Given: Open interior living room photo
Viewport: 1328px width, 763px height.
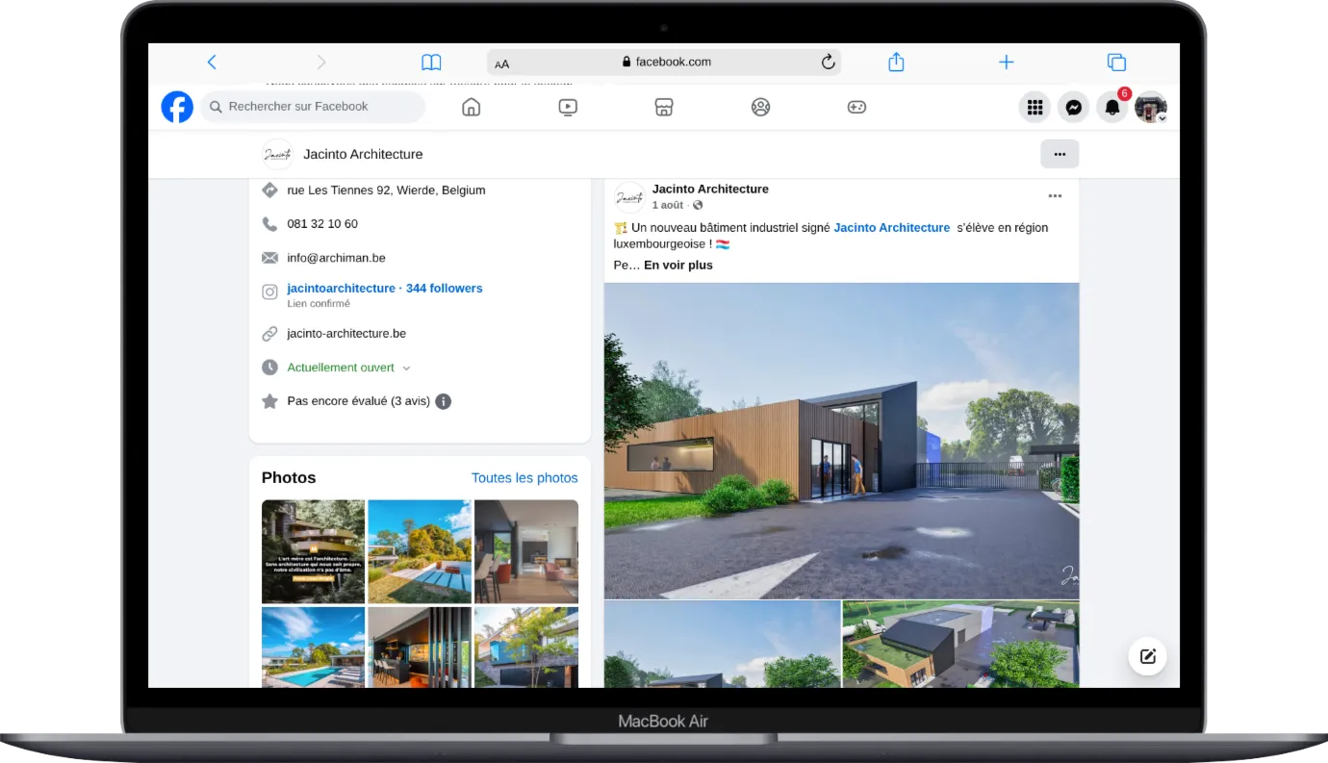Looking at the screenshot, I should click(x=526, y=551).
